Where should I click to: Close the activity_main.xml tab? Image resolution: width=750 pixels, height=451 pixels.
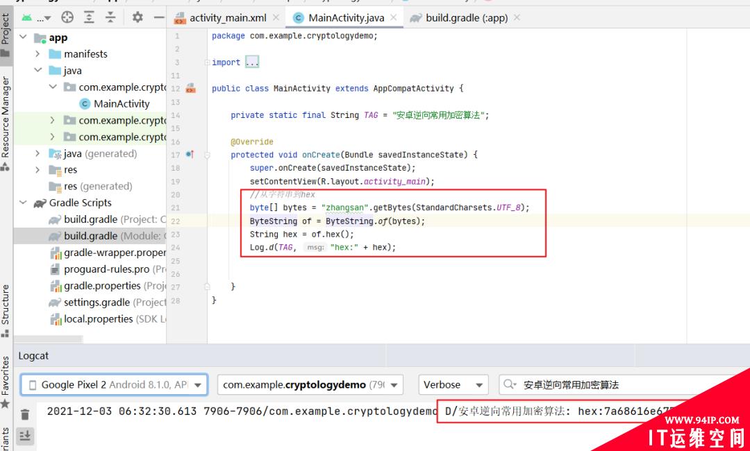click(276, 17)
